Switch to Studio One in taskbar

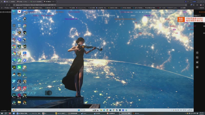click(x=35, y=113)
